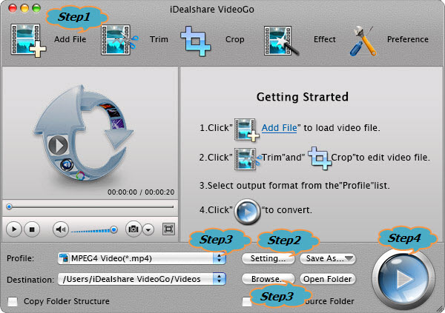Click the Add File toolbar label
This screenshot has width=445, height=313.
70,39
